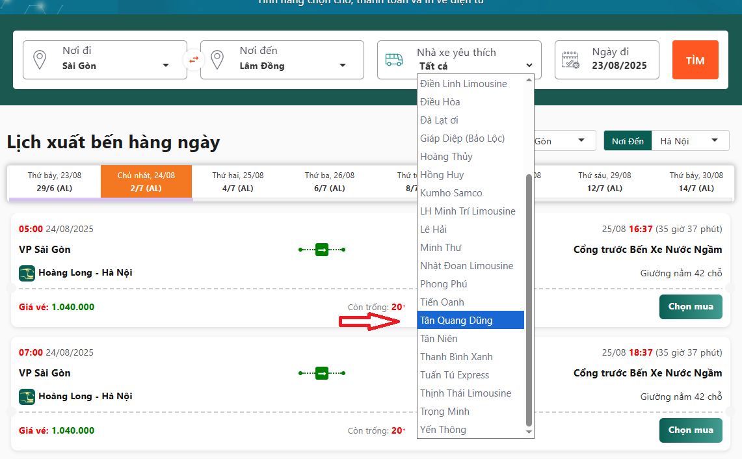The width and height of the screenshot is (742, 459).
Task: Open the Nơi Đến Hà Nội filter dropdown
Action: point(690,140)
